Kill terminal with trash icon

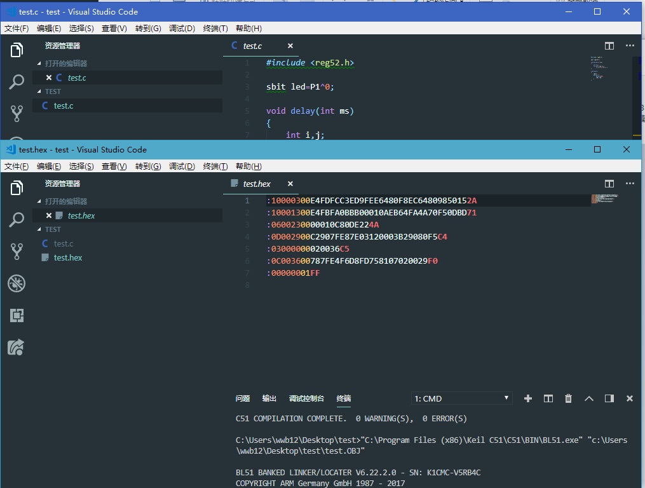click(568, 398)
